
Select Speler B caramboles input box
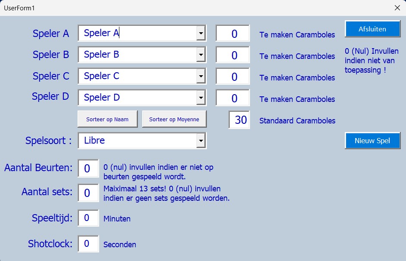[x=233, y=55]
